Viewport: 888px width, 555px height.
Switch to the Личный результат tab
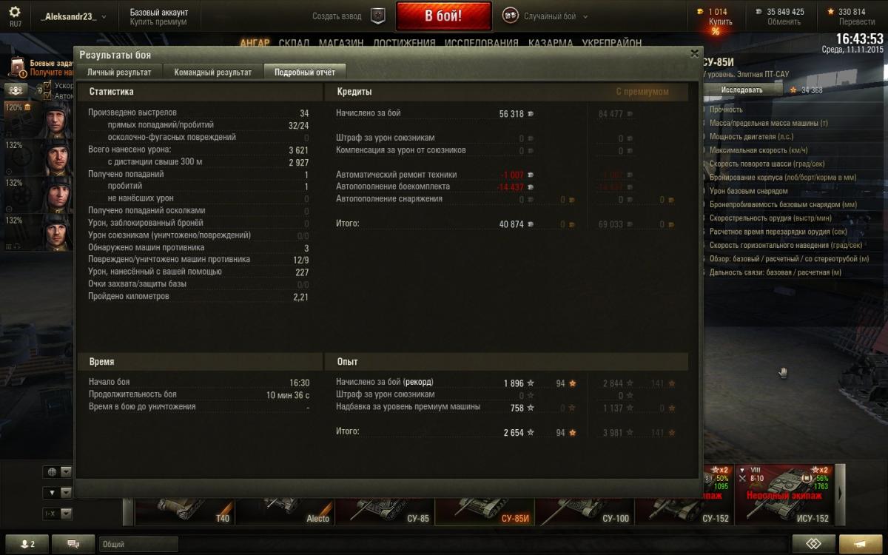pos(119,72)
